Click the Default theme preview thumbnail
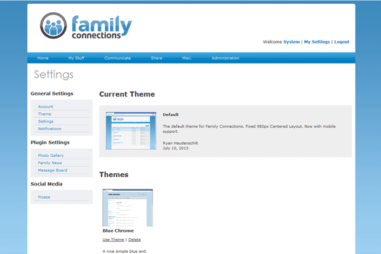Viewport: 381px width, 254px height. [x=131, y=130]
